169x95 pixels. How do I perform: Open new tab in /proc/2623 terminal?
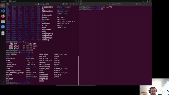pos(8,4)
